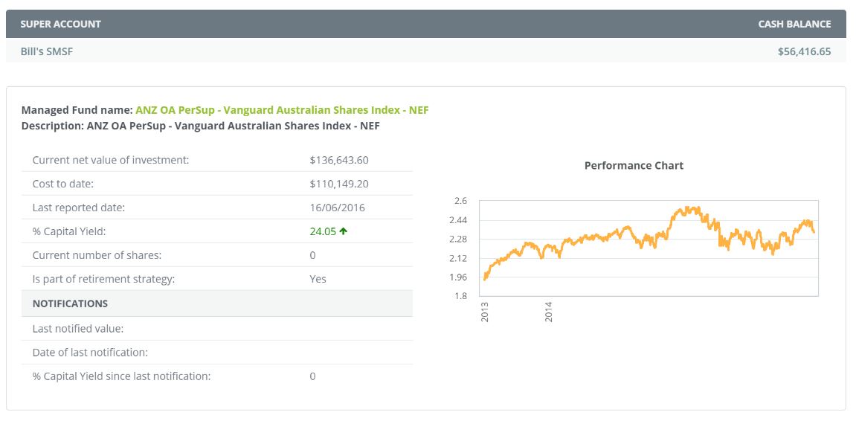Click the 2014 label on chart axis
Screen dimensions: 856x424
coord(549,312)
